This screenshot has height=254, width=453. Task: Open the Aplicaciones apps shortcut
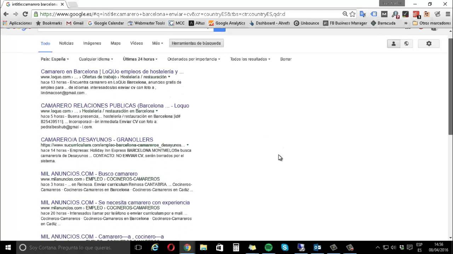pyautogui.click(x=17, y=23)
